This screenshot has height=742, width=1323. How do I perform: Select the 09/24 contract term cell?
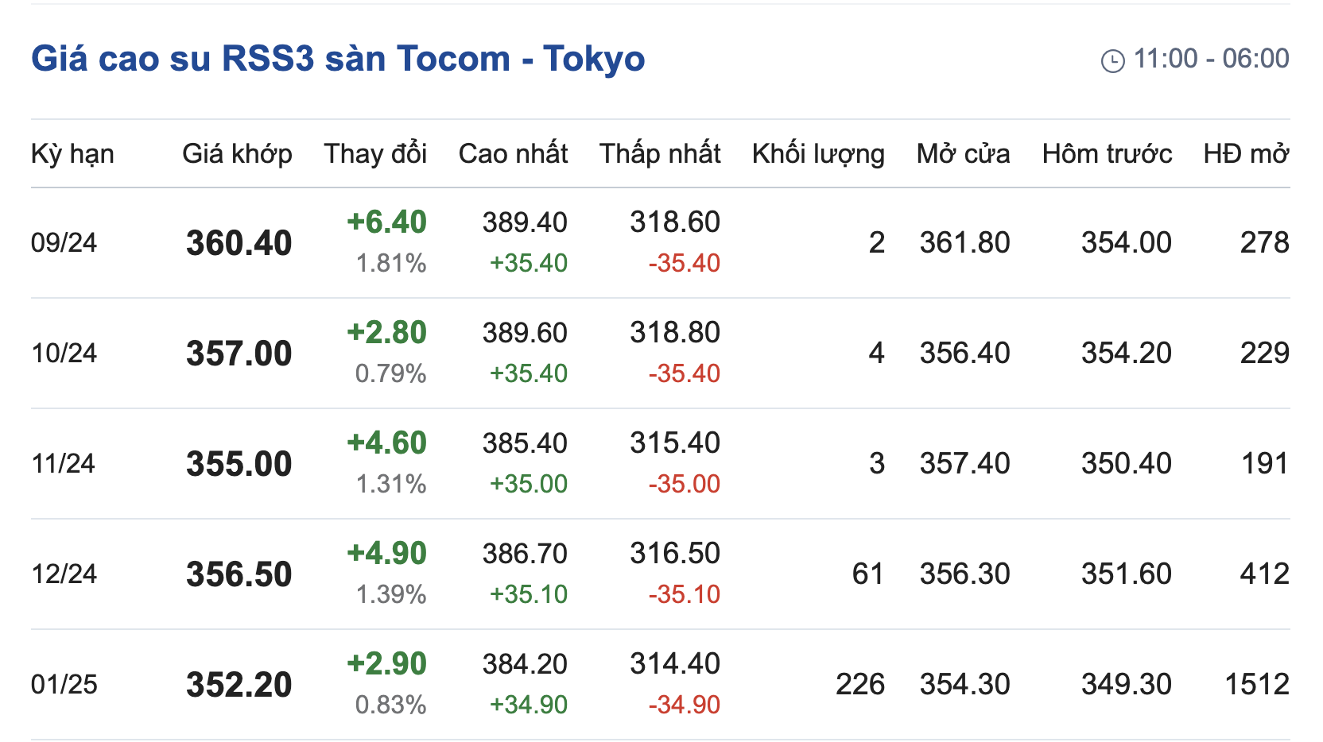pos(64,242)
